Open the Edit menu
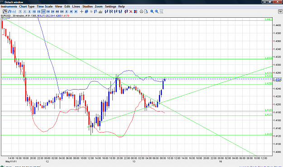 click(67, 6)
